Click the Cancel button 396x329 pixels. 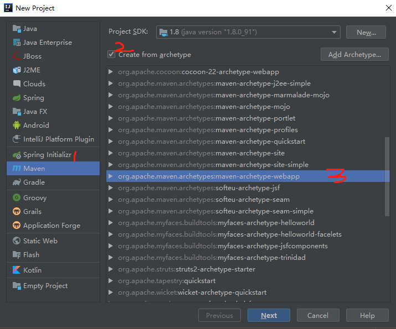pyautogui.click(x=318, y=315)
